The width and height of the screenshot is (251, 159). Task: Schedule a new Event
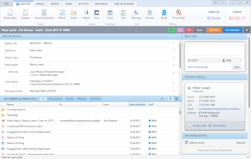[x=110, y=14]
